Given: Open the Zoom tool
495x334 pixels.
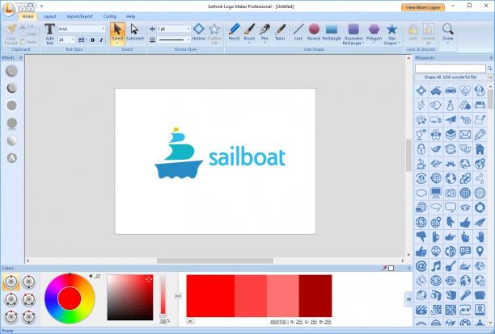Looking at the screenshot, I should (x=447, y=32).
